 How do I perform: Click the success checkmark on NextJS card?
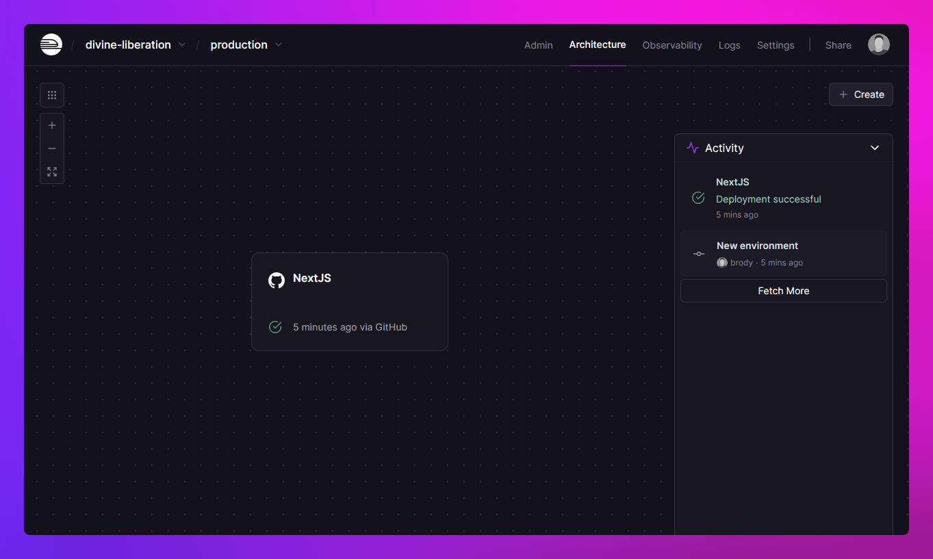pos(275,327)
